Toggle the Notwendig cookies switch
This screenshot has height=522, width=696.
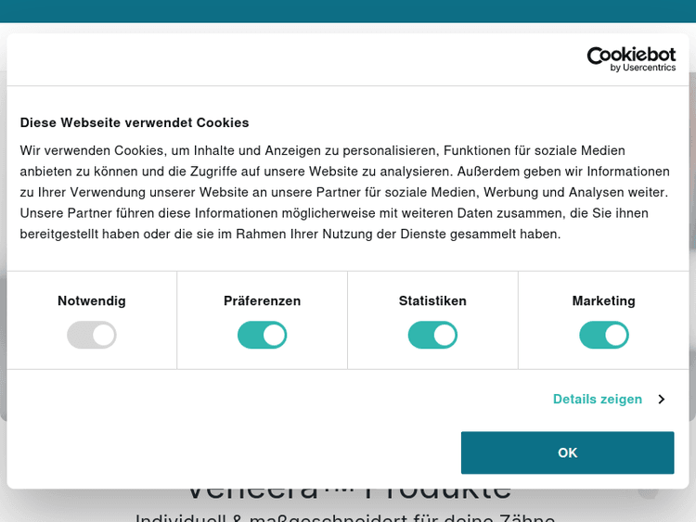tap(92, 335)
